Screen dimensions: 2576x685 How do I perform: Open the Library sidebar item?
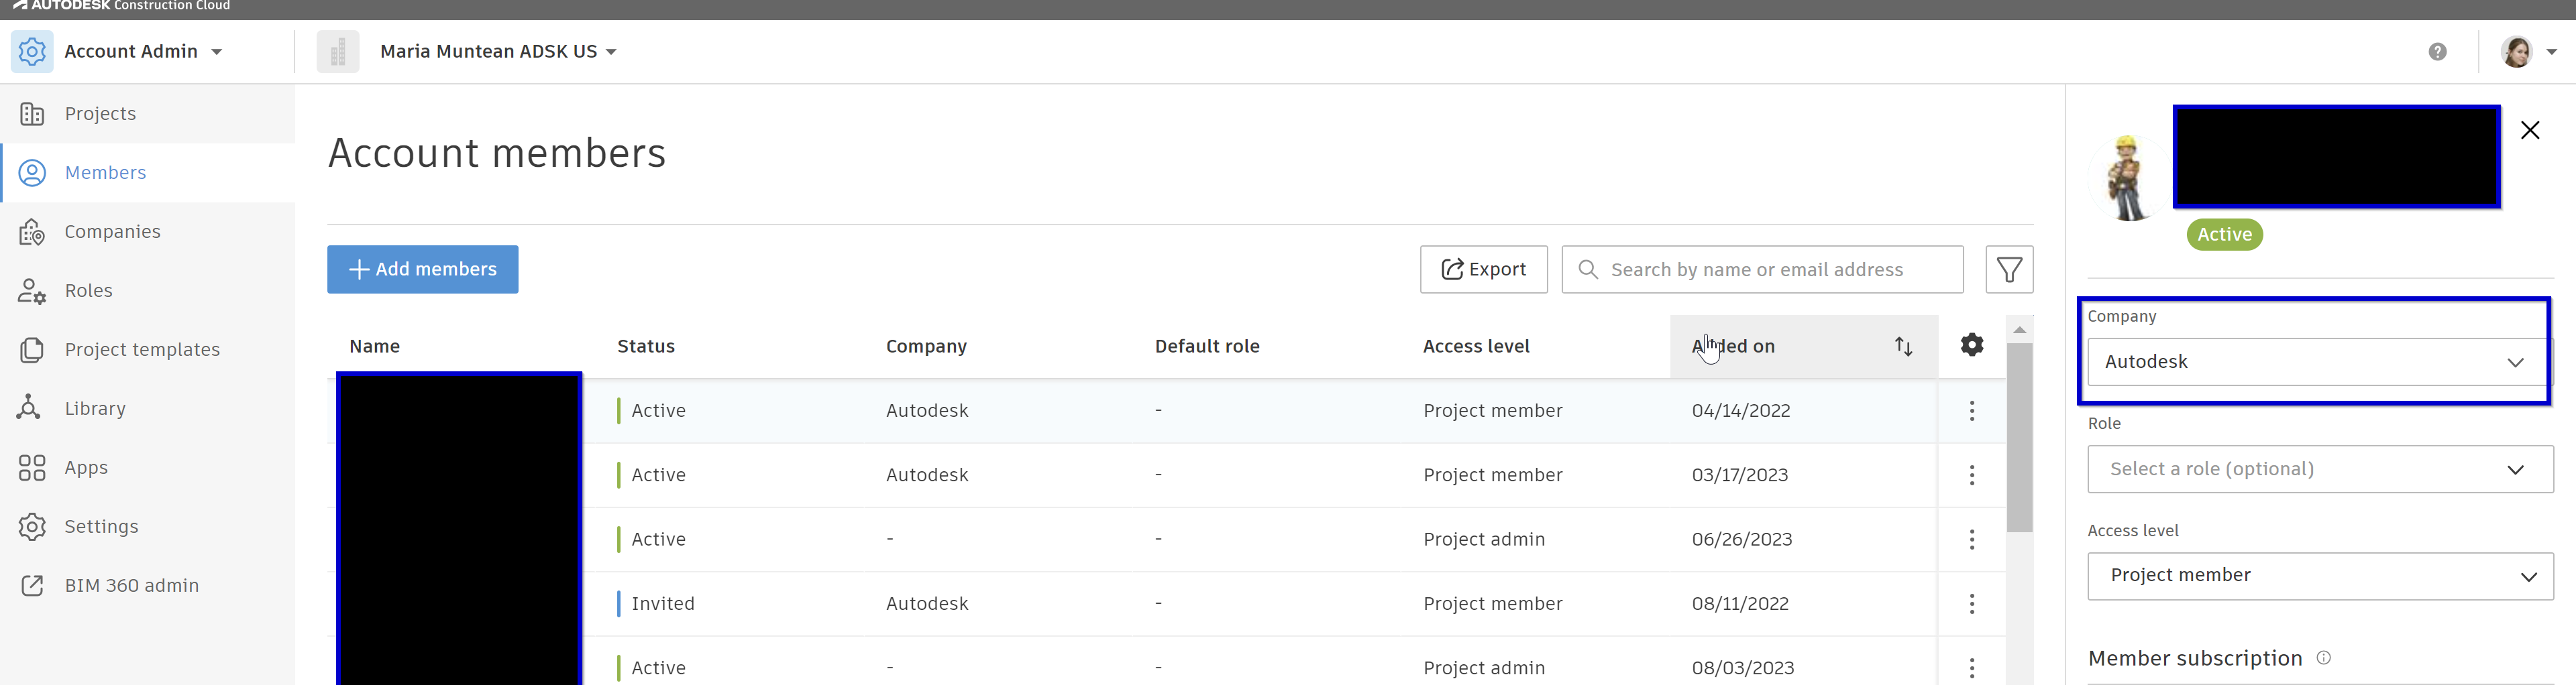[95, 408]
